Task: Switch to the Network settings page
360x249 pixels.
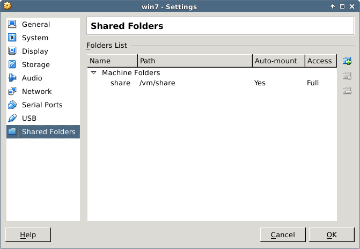Action: pos(36,92)
